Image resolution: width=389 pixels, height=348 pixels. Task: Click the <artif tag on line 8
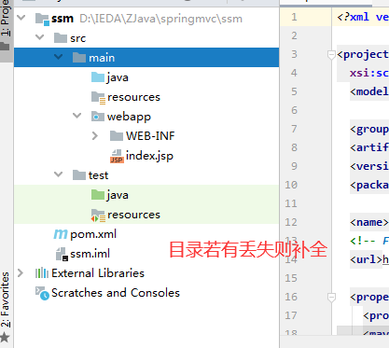(x=369, y=147)
